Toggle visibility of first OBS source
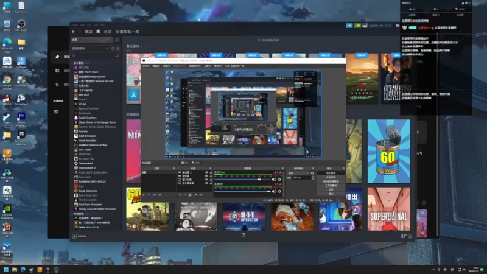The height and width of the screenshot is (274, 487). pyautogui.click(x=206, y=172)
